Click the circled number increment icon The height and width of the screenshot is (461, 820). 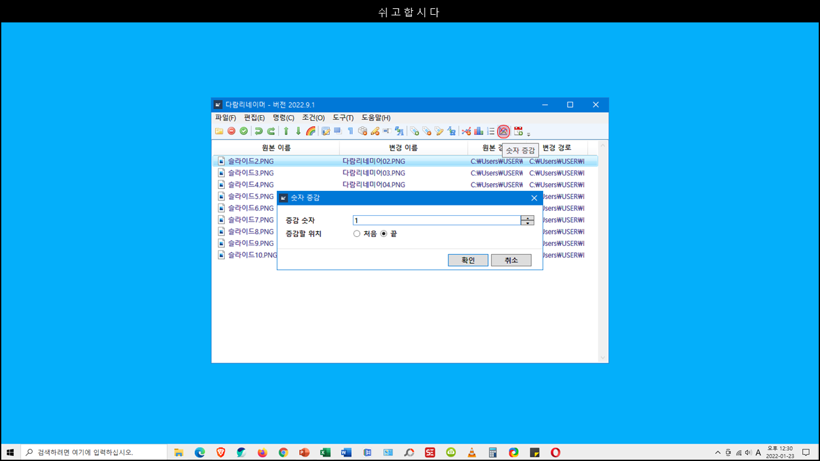click(504, 131)
